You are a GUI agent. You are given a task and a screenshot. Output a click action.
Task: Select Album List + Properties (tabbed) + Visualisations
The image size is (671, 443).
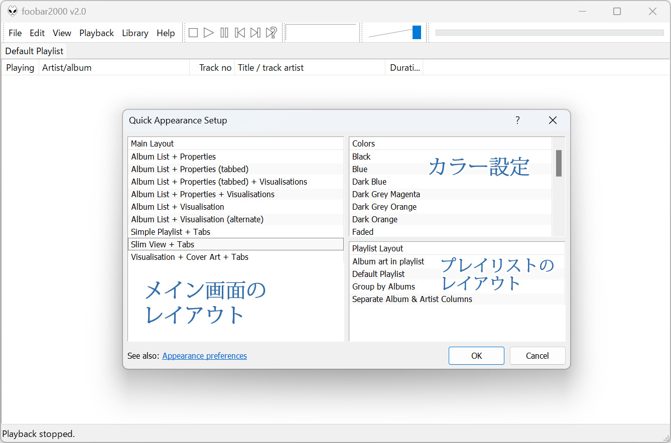(x=236, y=182)
